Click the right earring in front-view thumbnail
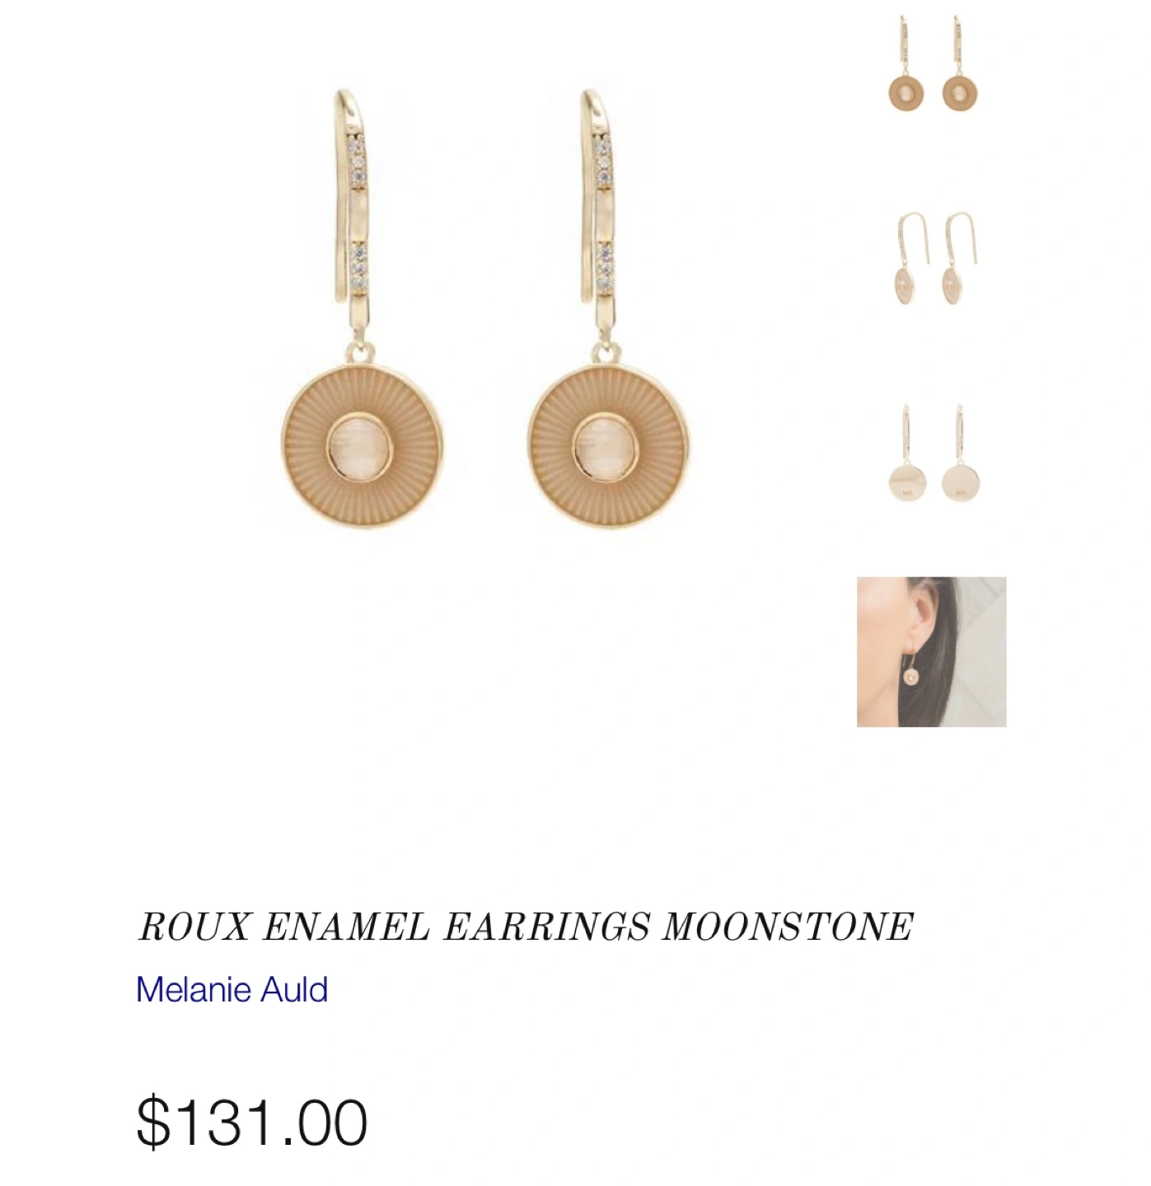The width and height of the screenshot is (1151, 1186). click(x=959, y=63)
